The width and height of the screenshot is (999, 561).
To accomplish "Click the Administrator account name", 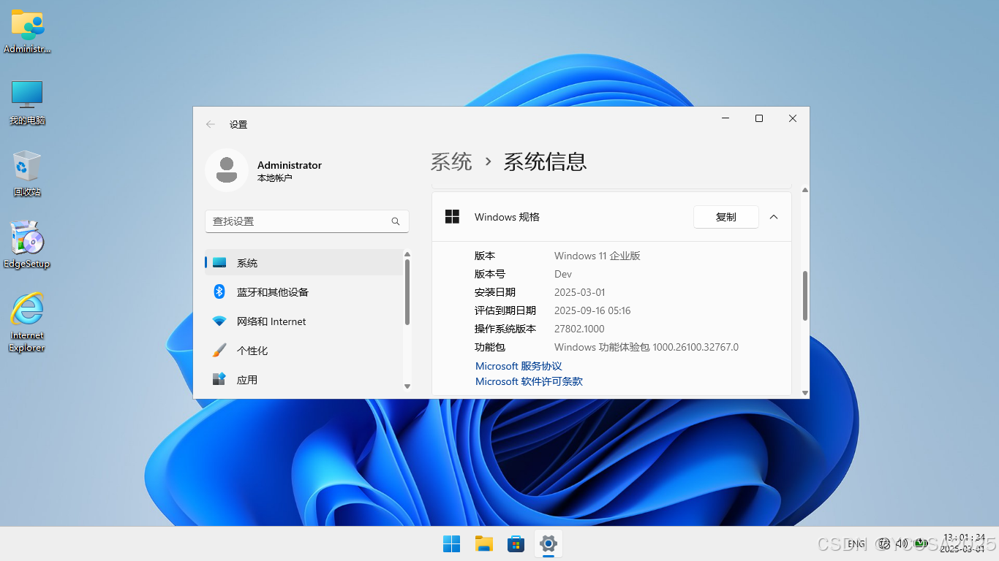I will 290,165.
